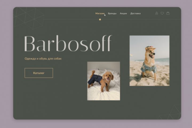Click the yellow dot indicator under Магазин
The width and height of the screenshot is (192, 128).
point(100,19)
